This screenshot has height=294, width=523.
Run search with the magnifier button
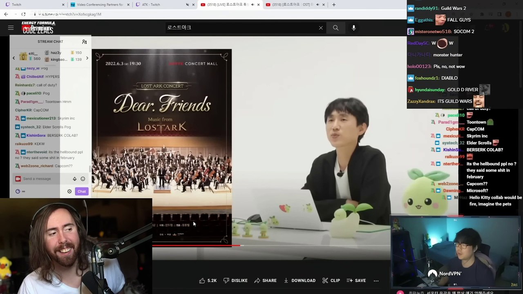click(335, 28)
